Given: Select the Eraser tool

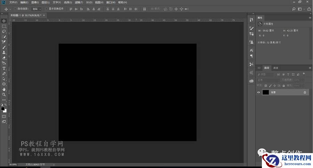Looking at the screenshot, I should pos(4,58).
